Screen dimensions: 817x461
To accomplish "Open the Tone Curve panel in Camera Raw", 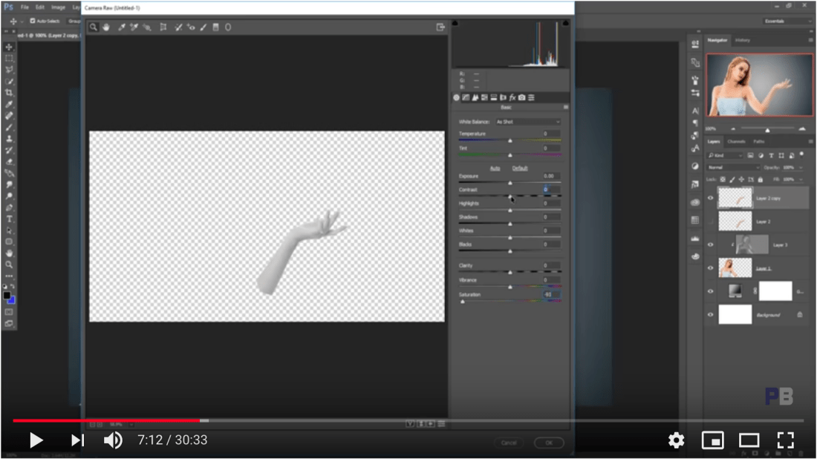I will point(465,98).
